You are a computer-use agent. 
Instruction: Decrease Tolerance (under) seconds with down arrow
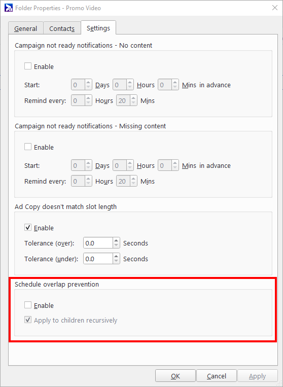[116, 261]
